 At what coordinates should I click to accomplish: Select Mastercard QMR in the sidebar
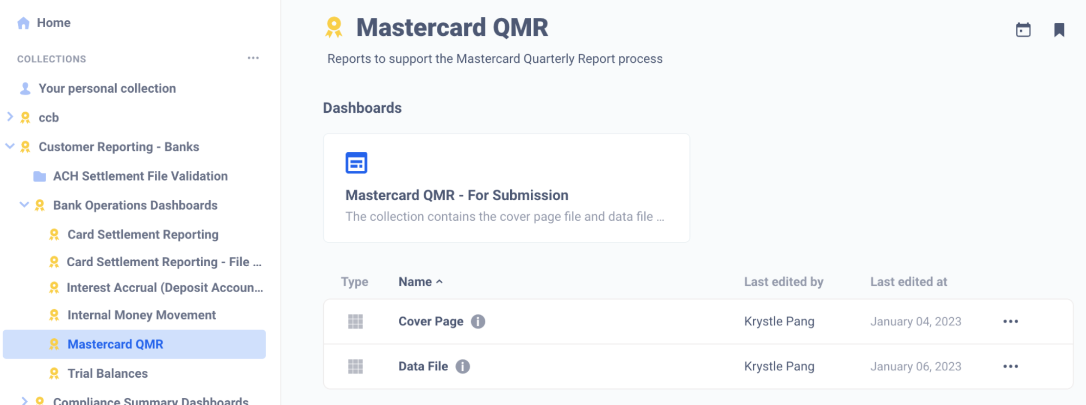click(x=134, y=344)
